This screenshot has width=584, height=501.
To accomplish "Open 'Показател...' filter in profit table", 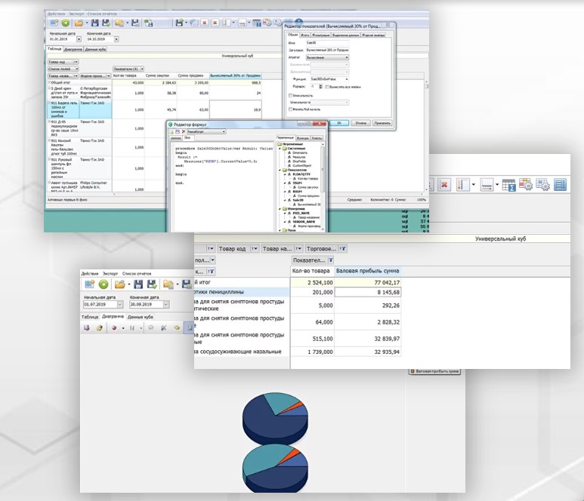I will (x=330, y=260).
